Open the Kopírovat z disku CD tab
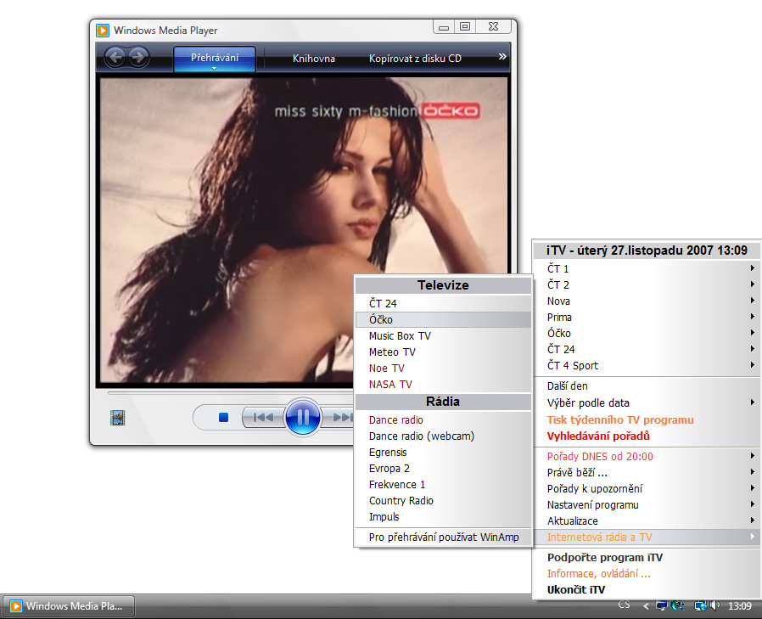The width and height of the screenshot is (762, 619). (x=415, y=59)
